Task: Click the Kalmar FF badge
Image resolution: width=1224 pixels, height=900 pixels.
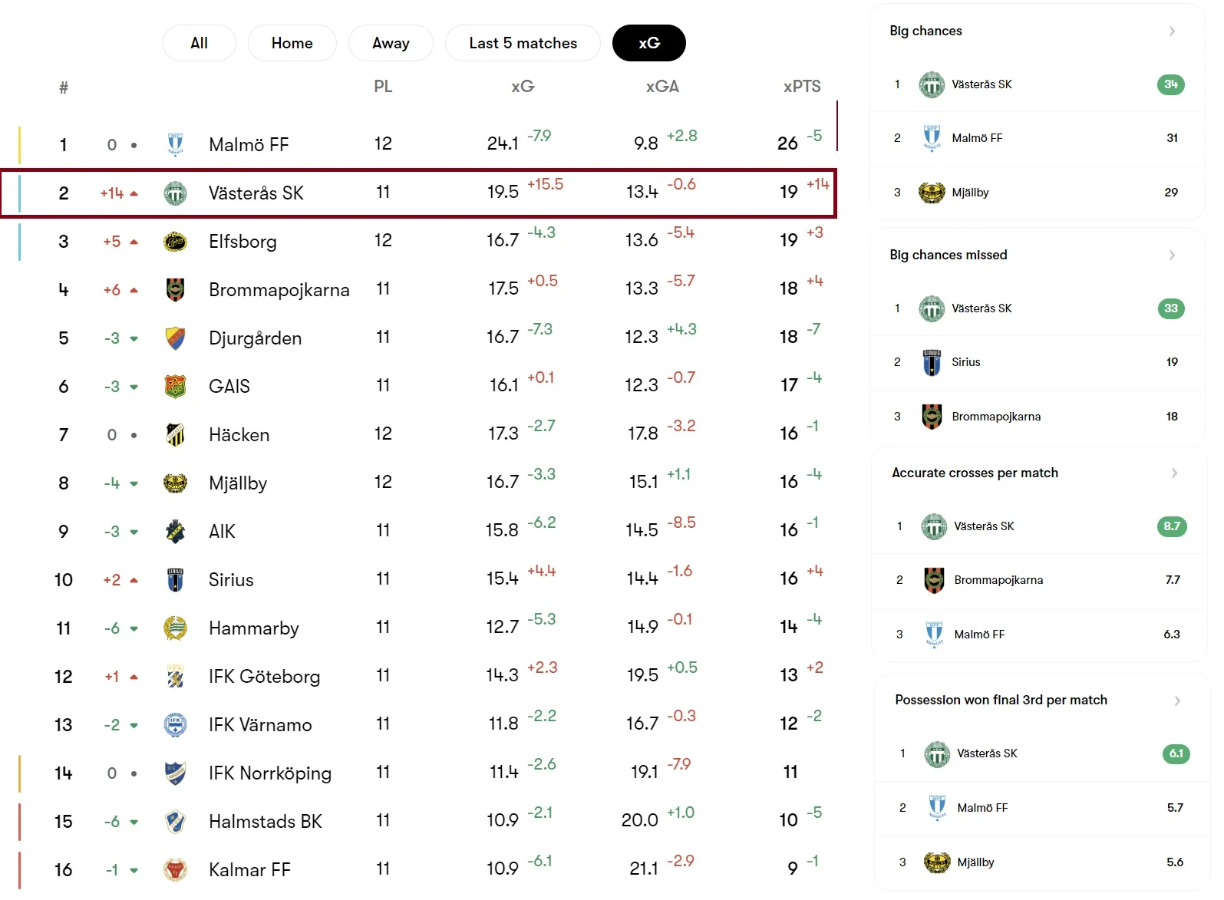Action: coord(175,870)
